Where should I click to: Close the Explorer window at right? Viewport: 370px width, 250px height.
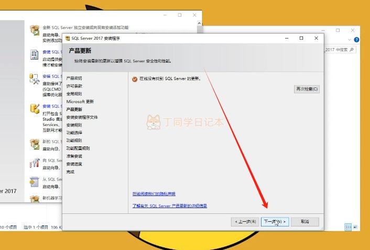click(353, 30)
